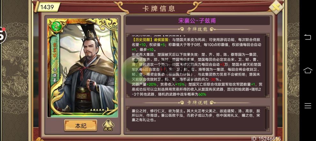Image resolution: width=316 pixels, height=141 pixels.
Task: Click the 卡牌技能 section header
Action: tap(197, 29)
